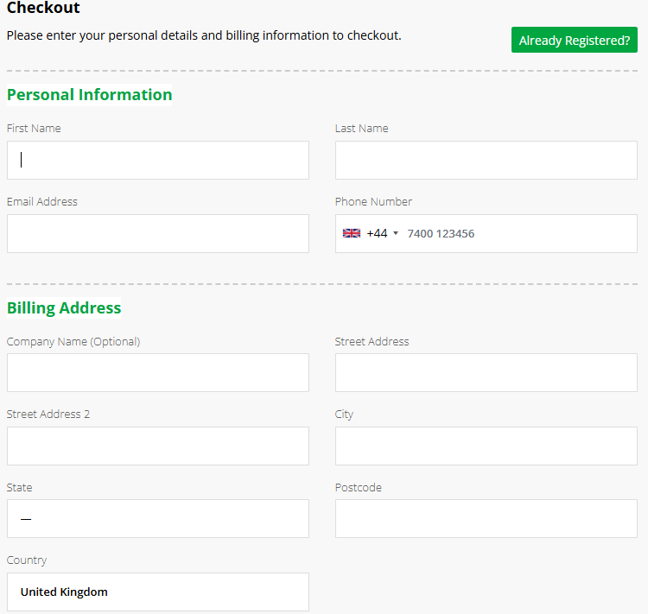
Task: Select the Postcode input field
Action: (486, 518)
